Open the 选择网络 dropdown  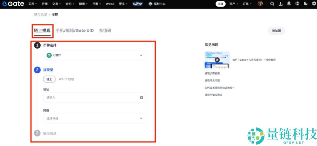(x=94, y=118)
